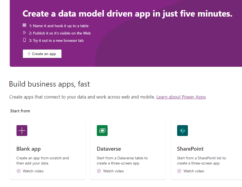Click the play icon under Blank app
The image size is (242, 187).
(18, 171)
